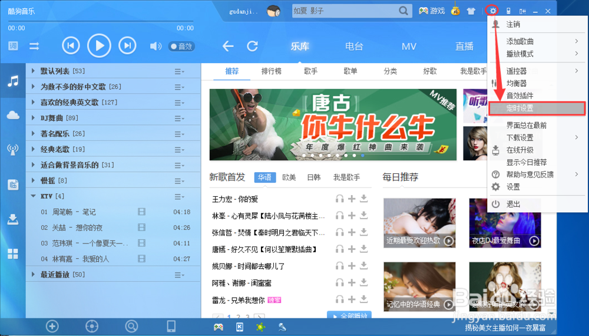This screenshot has height=336, width=589.
Task: Select the 日韩 new songs filter
Action: [x=314, y=177]
